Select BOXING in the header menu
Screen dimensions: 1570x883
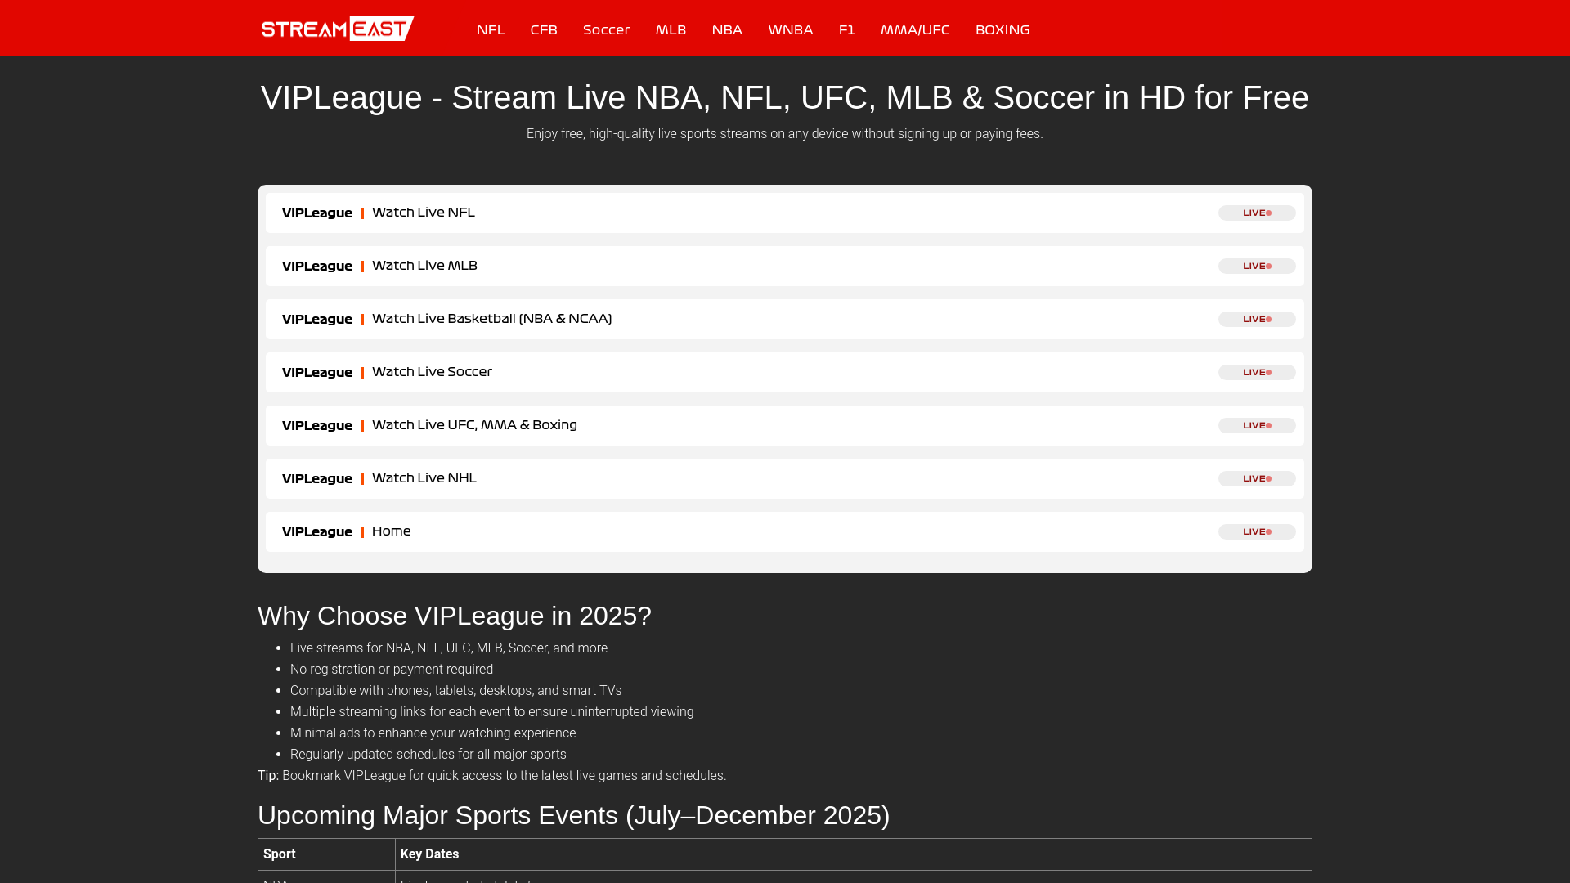pos(1003,30)
